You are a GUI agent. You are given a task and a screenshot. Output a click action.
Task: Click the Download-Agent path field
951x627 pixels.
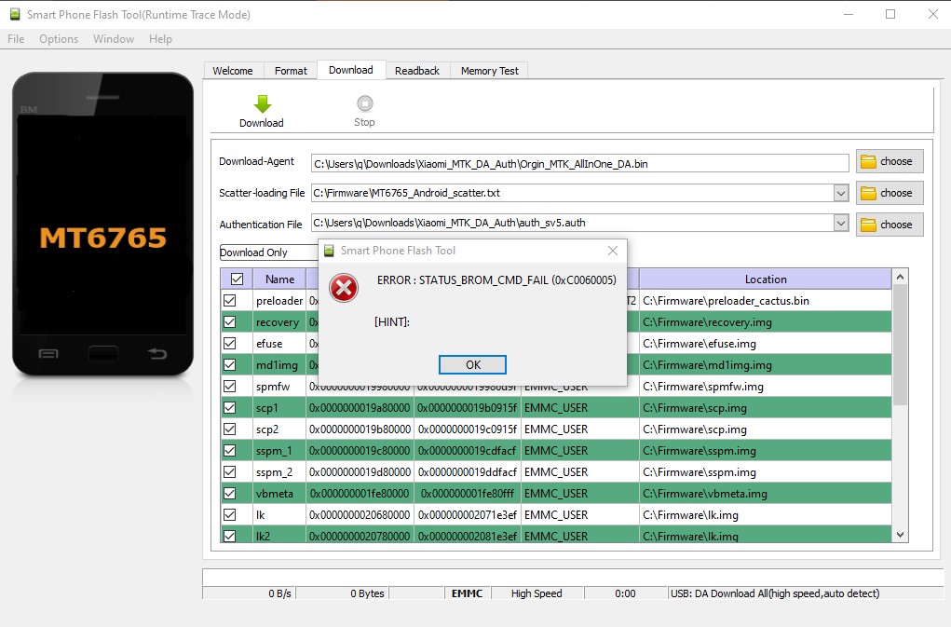pos(579,163)
